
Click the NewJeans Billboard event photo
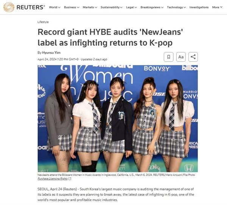[118, 118]
